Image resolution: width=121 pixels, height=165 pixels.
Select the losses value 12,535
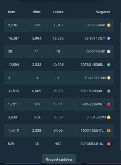point(58,38)
